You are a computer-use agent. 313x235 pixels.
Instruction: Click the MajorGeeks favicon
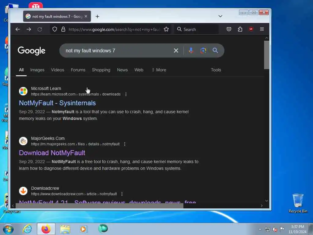pos(23,141)
